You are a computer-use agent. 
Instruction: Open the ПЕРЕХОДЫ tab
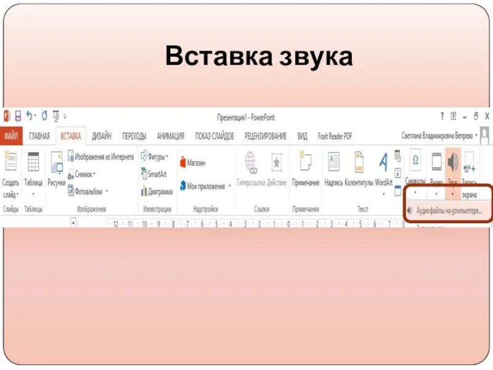(x=134, y=136)
